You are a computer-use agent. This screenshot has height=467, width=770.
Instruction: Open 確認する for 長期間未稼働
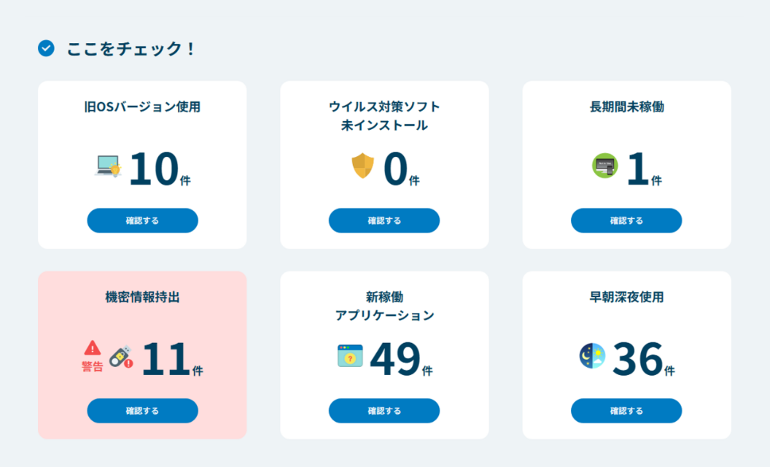[x=626, y=220]
